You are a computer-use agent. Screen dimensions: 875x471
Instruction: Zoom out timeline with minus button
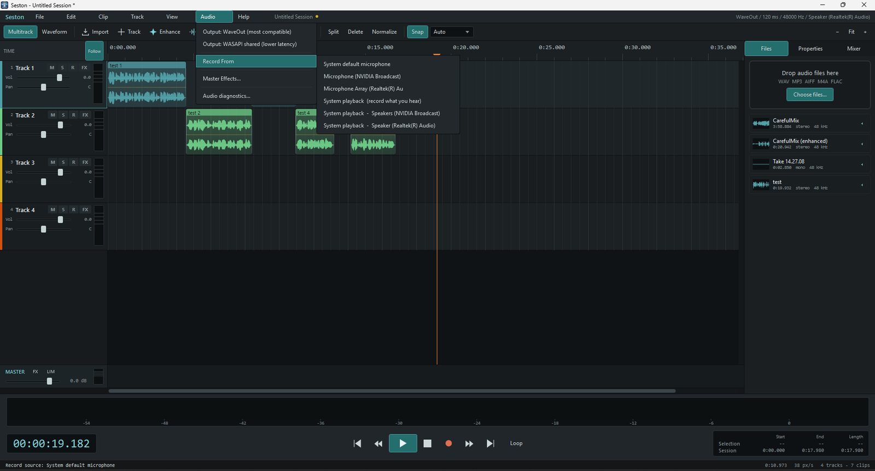837,32
